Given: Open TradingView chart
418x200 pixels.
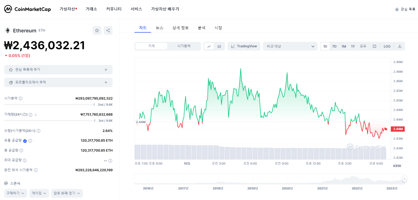Looking at the screenshot, I should tap(244, 46).
